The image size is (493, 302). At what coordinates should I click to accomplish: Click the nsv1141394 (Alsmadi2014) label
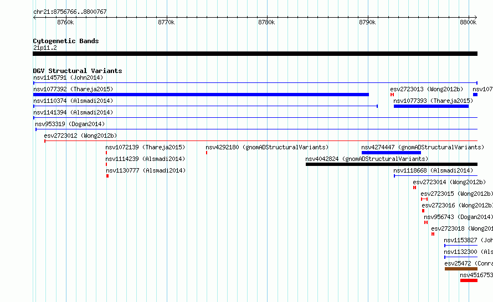[73, 112]
